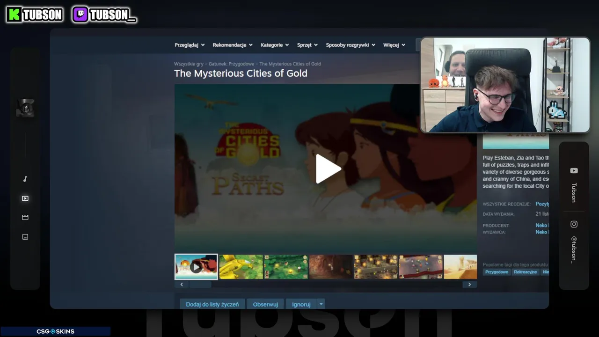Select the trailer thumbnail in media strip
The image size is (599, 337).
click(196, 267)
